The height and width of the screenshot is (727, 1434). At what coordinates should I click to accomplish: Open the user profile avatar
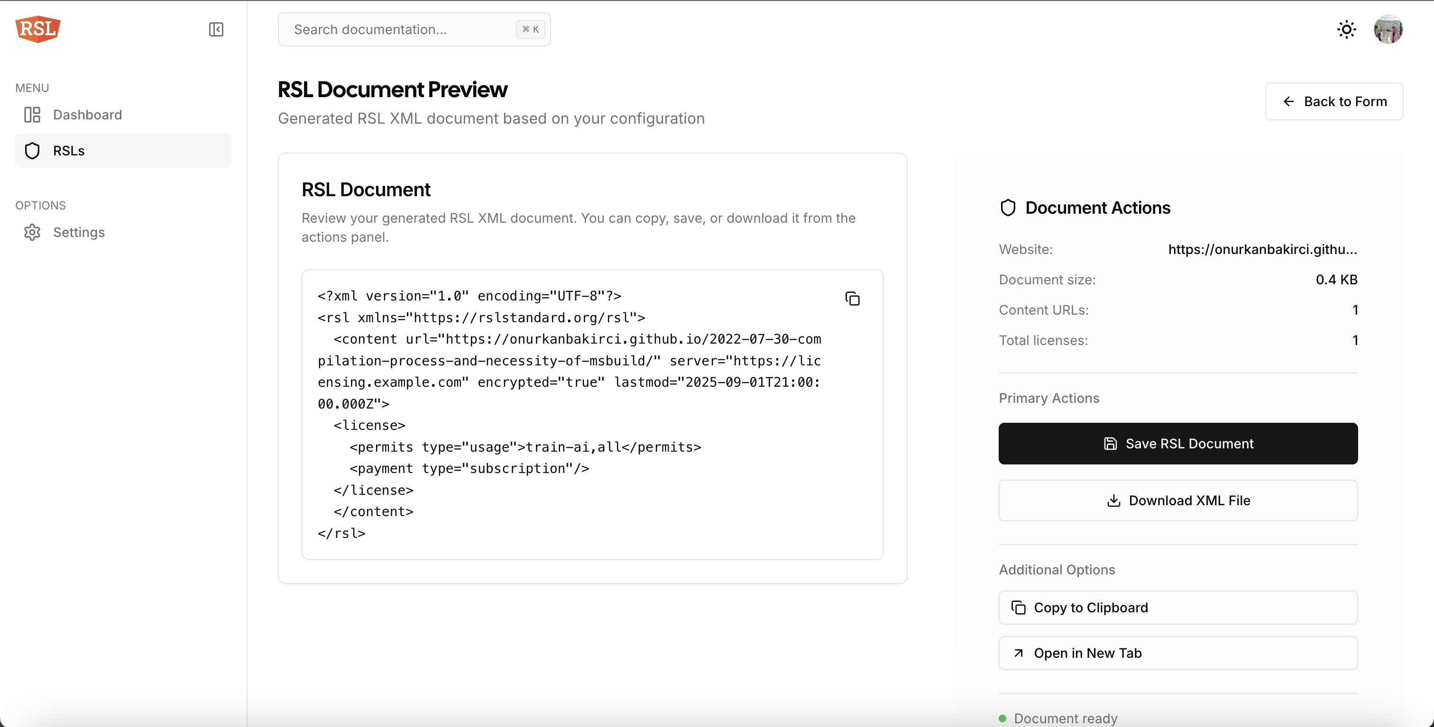click(1388, 29)
